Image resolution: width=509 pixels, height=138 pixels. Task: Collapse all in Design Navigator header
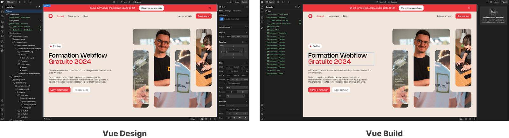coord(36,7)
